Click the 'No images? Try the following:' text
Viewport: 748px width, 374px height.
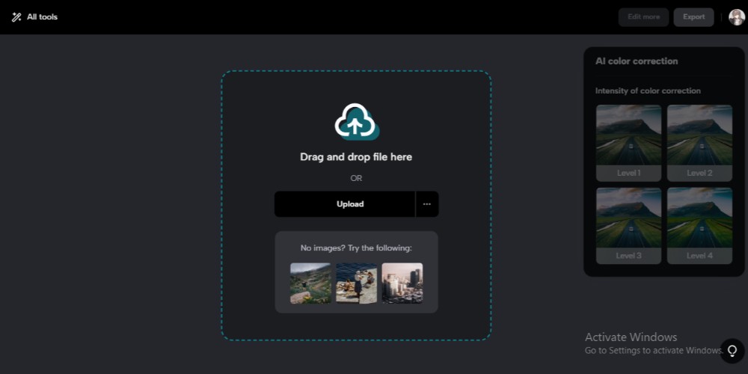tap(356, 248)
